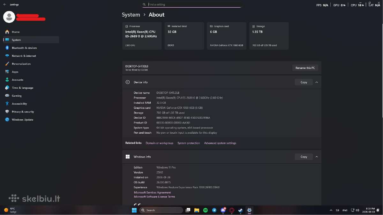Viewport: 383px width, 215px height.
Task: Select the Windows 11 Pro edition text
Action: point(166,167)
